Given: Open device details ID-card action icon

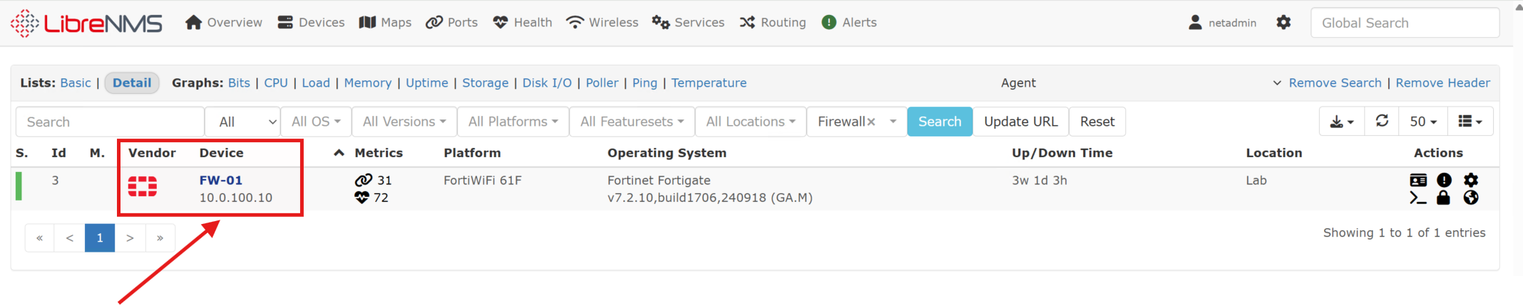Looking at the screenshot, I should [1418, 180].
